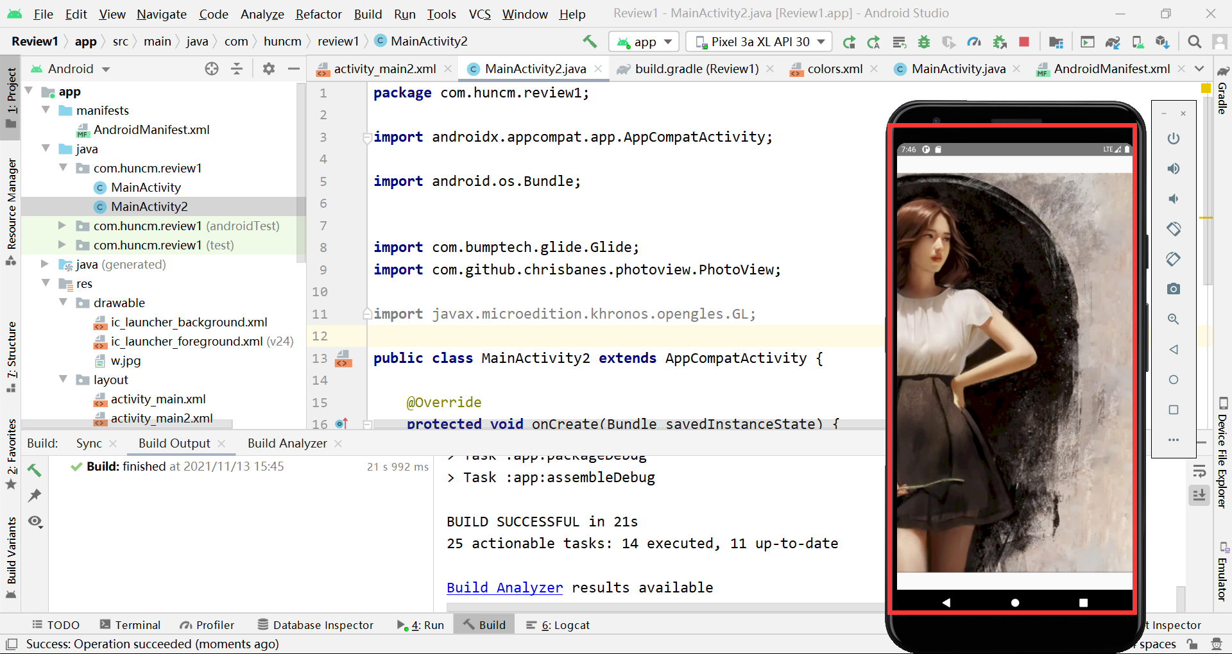Image resolution: width=1232 pixels, height=654 pixels.
Task: Tap the woman image on the emulator screen
Action: point(1014,372)
